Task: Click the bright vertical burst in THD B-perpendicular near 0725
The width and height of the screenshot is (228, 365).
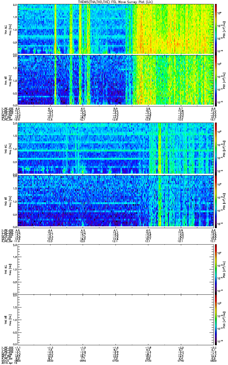Action: pos(159,148)
